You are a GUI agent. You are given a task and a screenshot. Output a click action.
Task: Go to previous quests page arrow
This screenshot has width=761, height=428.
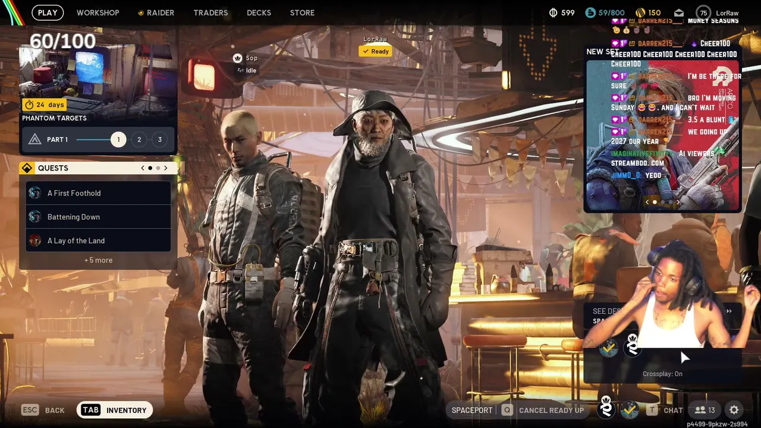click(143, 168)
